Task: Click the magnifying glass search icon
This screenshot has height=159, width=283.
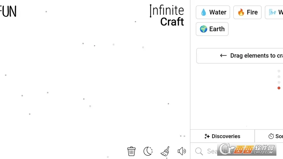Action: 199,151
